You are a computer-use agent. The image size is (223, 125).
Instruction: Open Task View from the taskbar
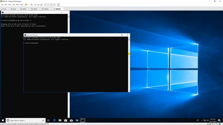pos(48,120)
